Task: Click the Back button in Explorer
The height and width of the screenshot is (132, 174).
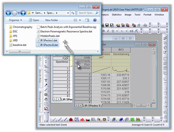Action: tap(8, 13)
